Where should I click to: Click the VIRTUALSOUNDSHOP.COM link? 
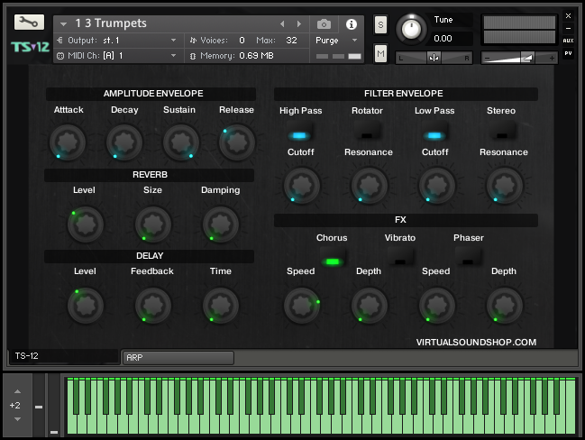tap(476, 343)
